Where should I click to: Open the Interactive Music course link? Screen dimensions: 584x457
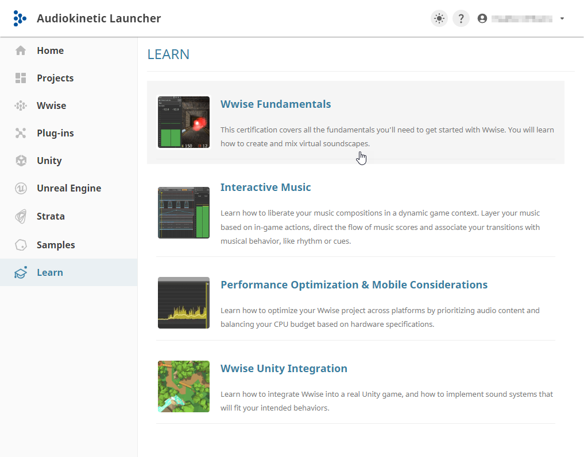pyautogui.click(x=265, y=188)
